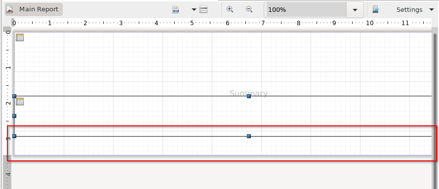Image resolution: width=439 pixels, height=189 pixels.
Task: Expand the zoom percentage dropdown arrow
Action: coord(355,10)
